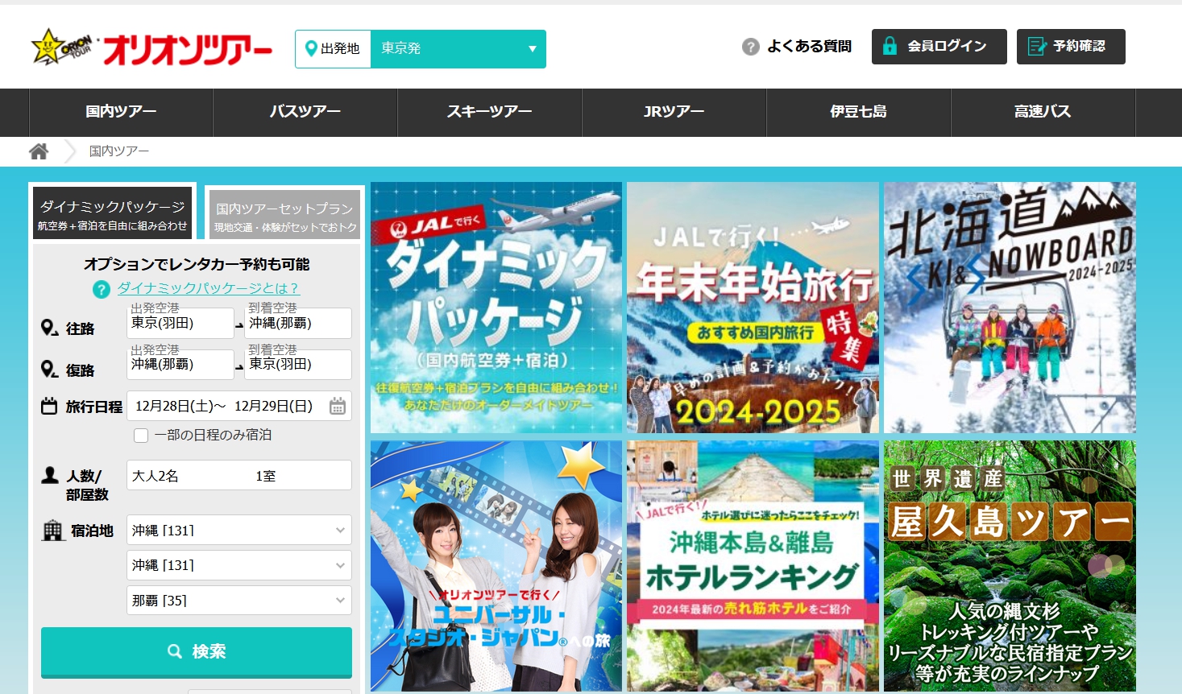The image size is (1182, 694).
Task: Click 会員ログイン button
Action: point(939,47)
